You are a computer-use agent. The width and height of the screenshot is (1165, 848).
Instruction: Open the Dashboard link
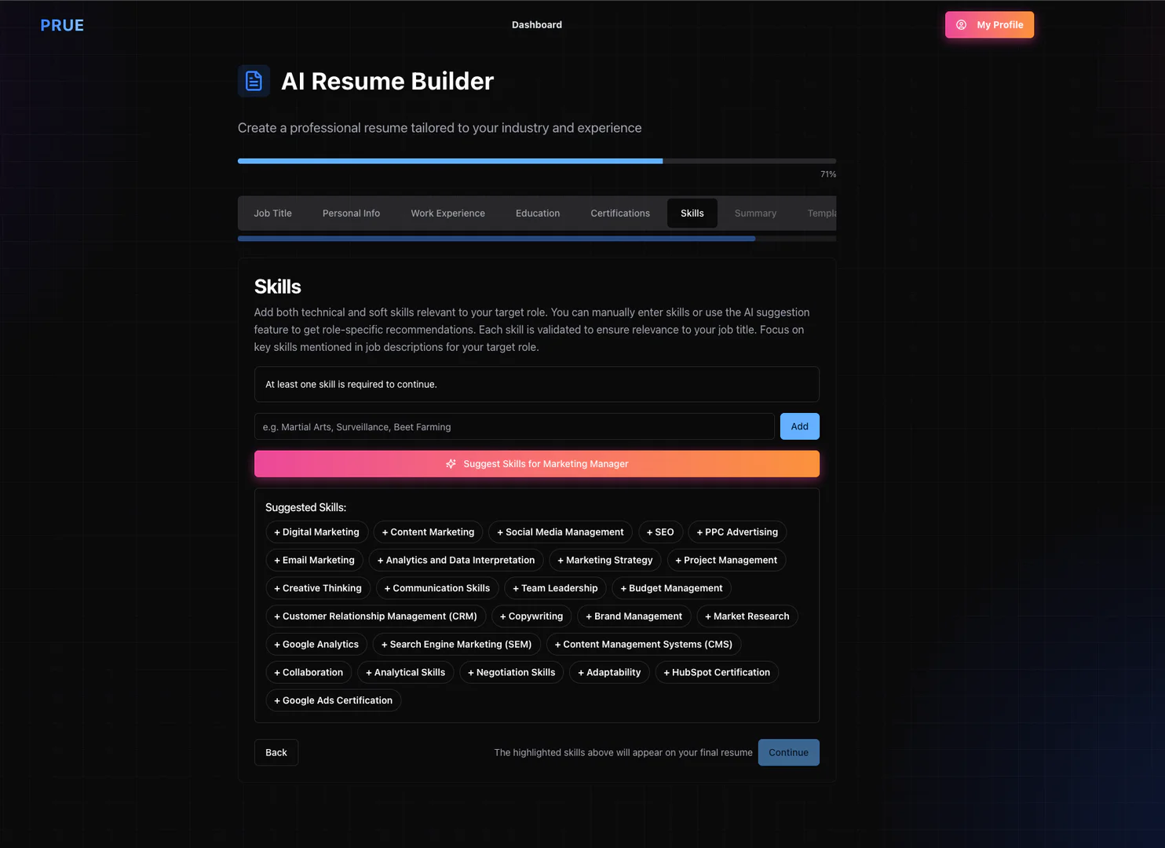coord(536,25)
